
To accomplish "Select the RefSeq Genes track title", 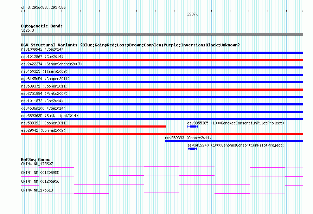I will (36, 160).
